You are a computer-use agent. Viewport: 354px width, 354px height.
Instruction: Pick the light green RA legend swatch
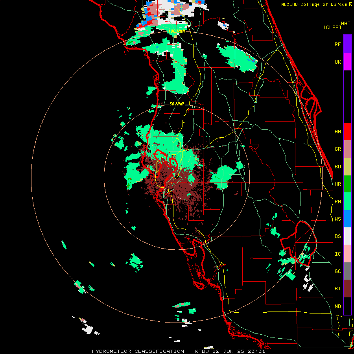(x=347, y=201)
